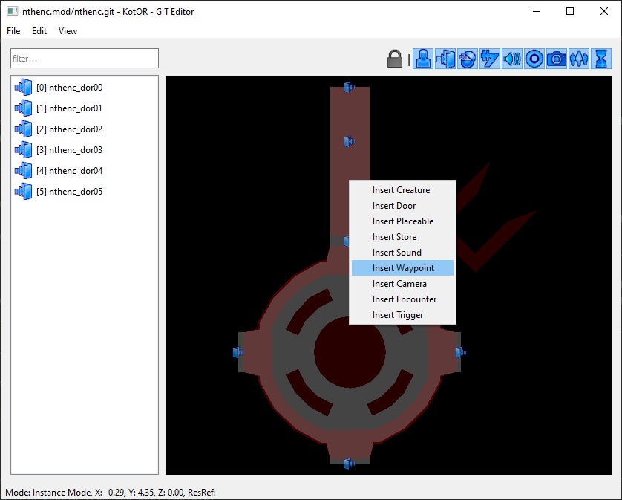Toggle encounter visibility icon in toolbar
The image size is (622, 500).
point(579,59)
